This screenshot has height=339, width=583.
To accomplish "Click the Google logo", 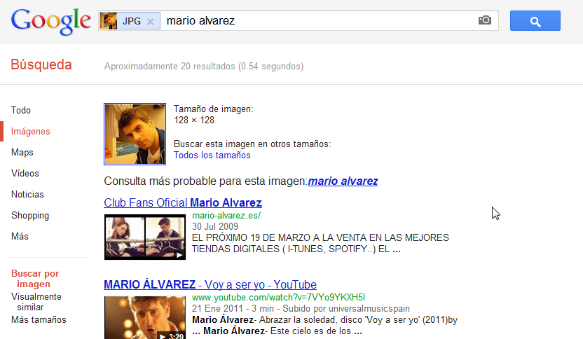I will click(50, 22).
